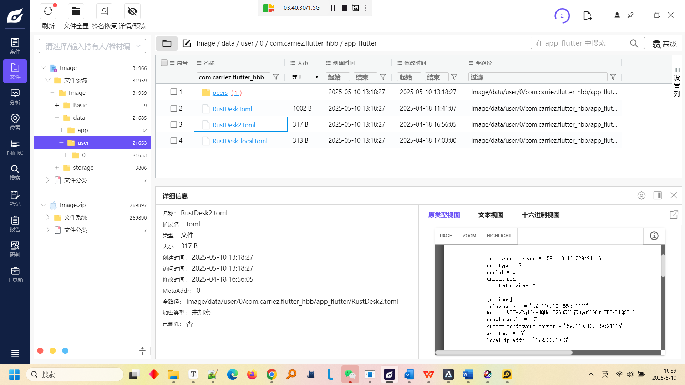Screen dimensions: 685x385
Task: Switch to 十六进制视图 tab
Action: coord(541,215)
